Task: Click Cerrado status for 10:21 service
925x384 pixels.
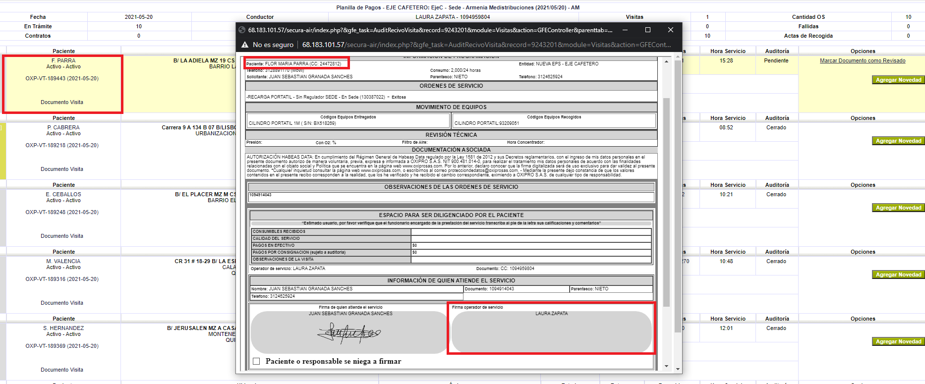Action: tap(776, 194)
